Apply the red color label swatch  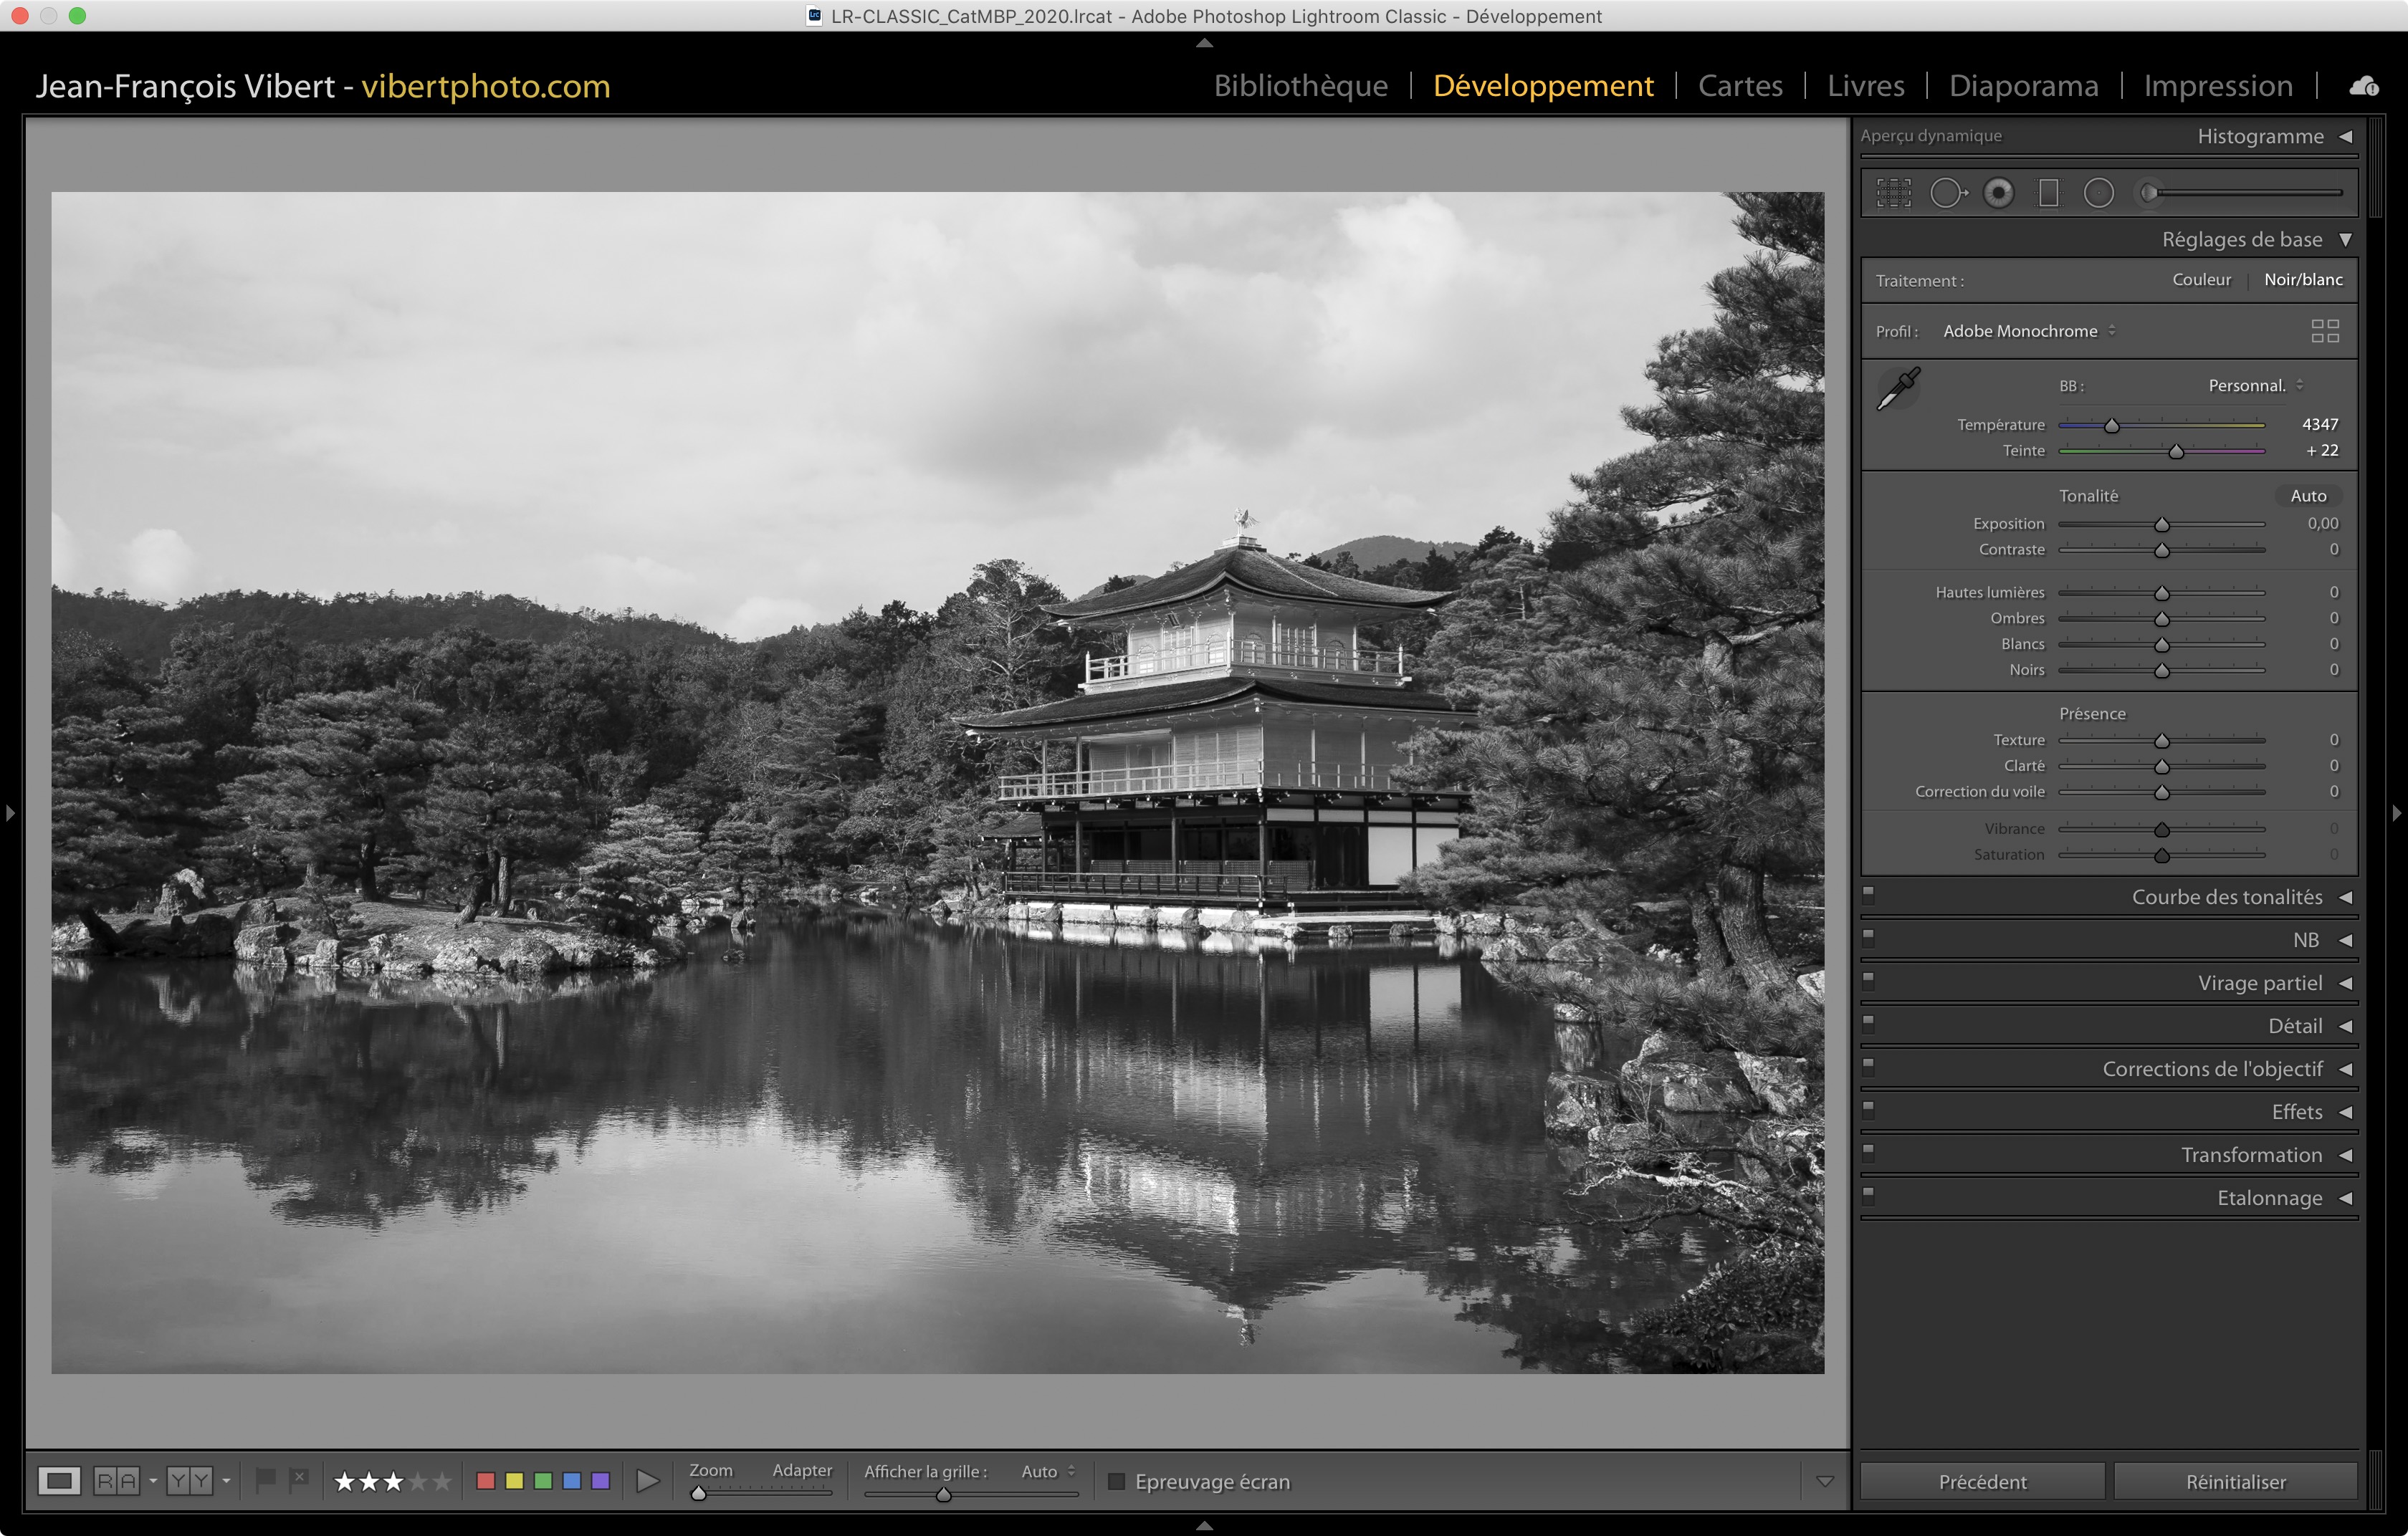point(486,1480)
